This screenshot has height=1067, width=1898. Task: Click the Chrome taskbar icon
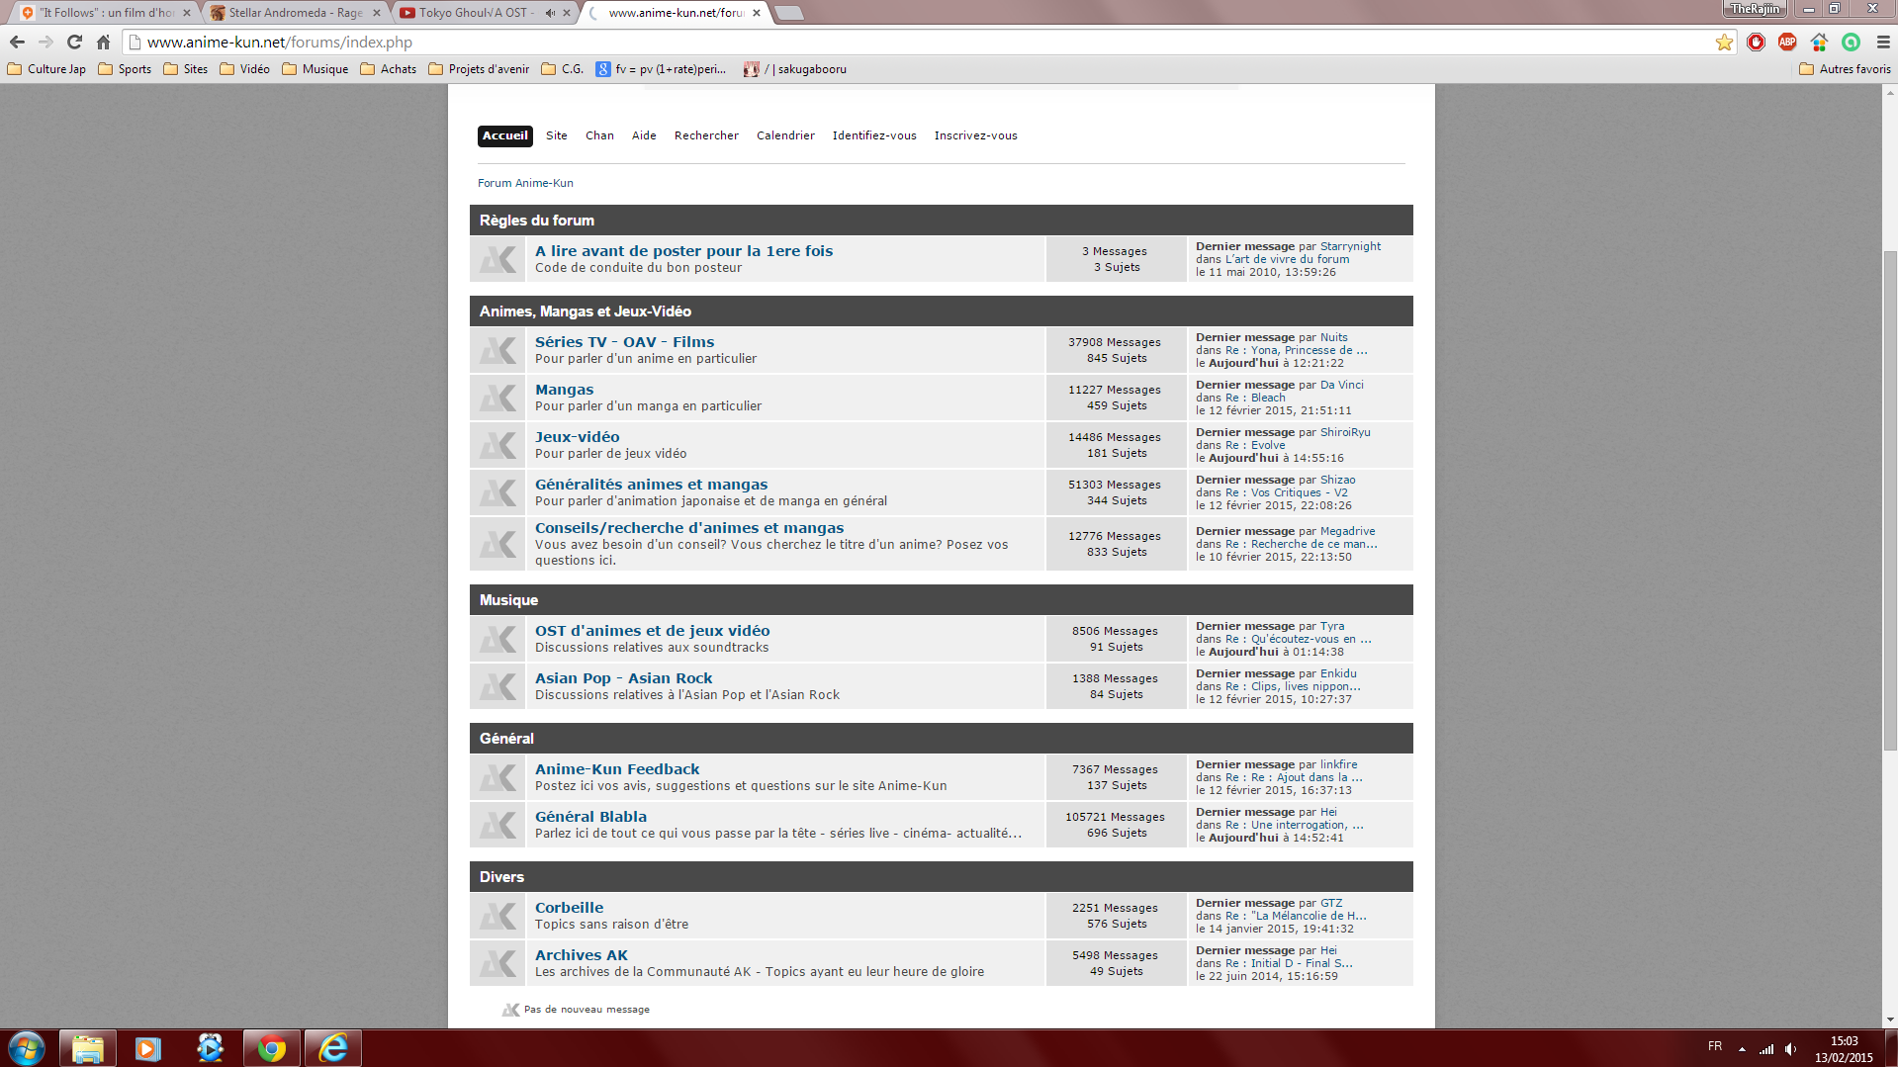click(x=272, y=1048)
